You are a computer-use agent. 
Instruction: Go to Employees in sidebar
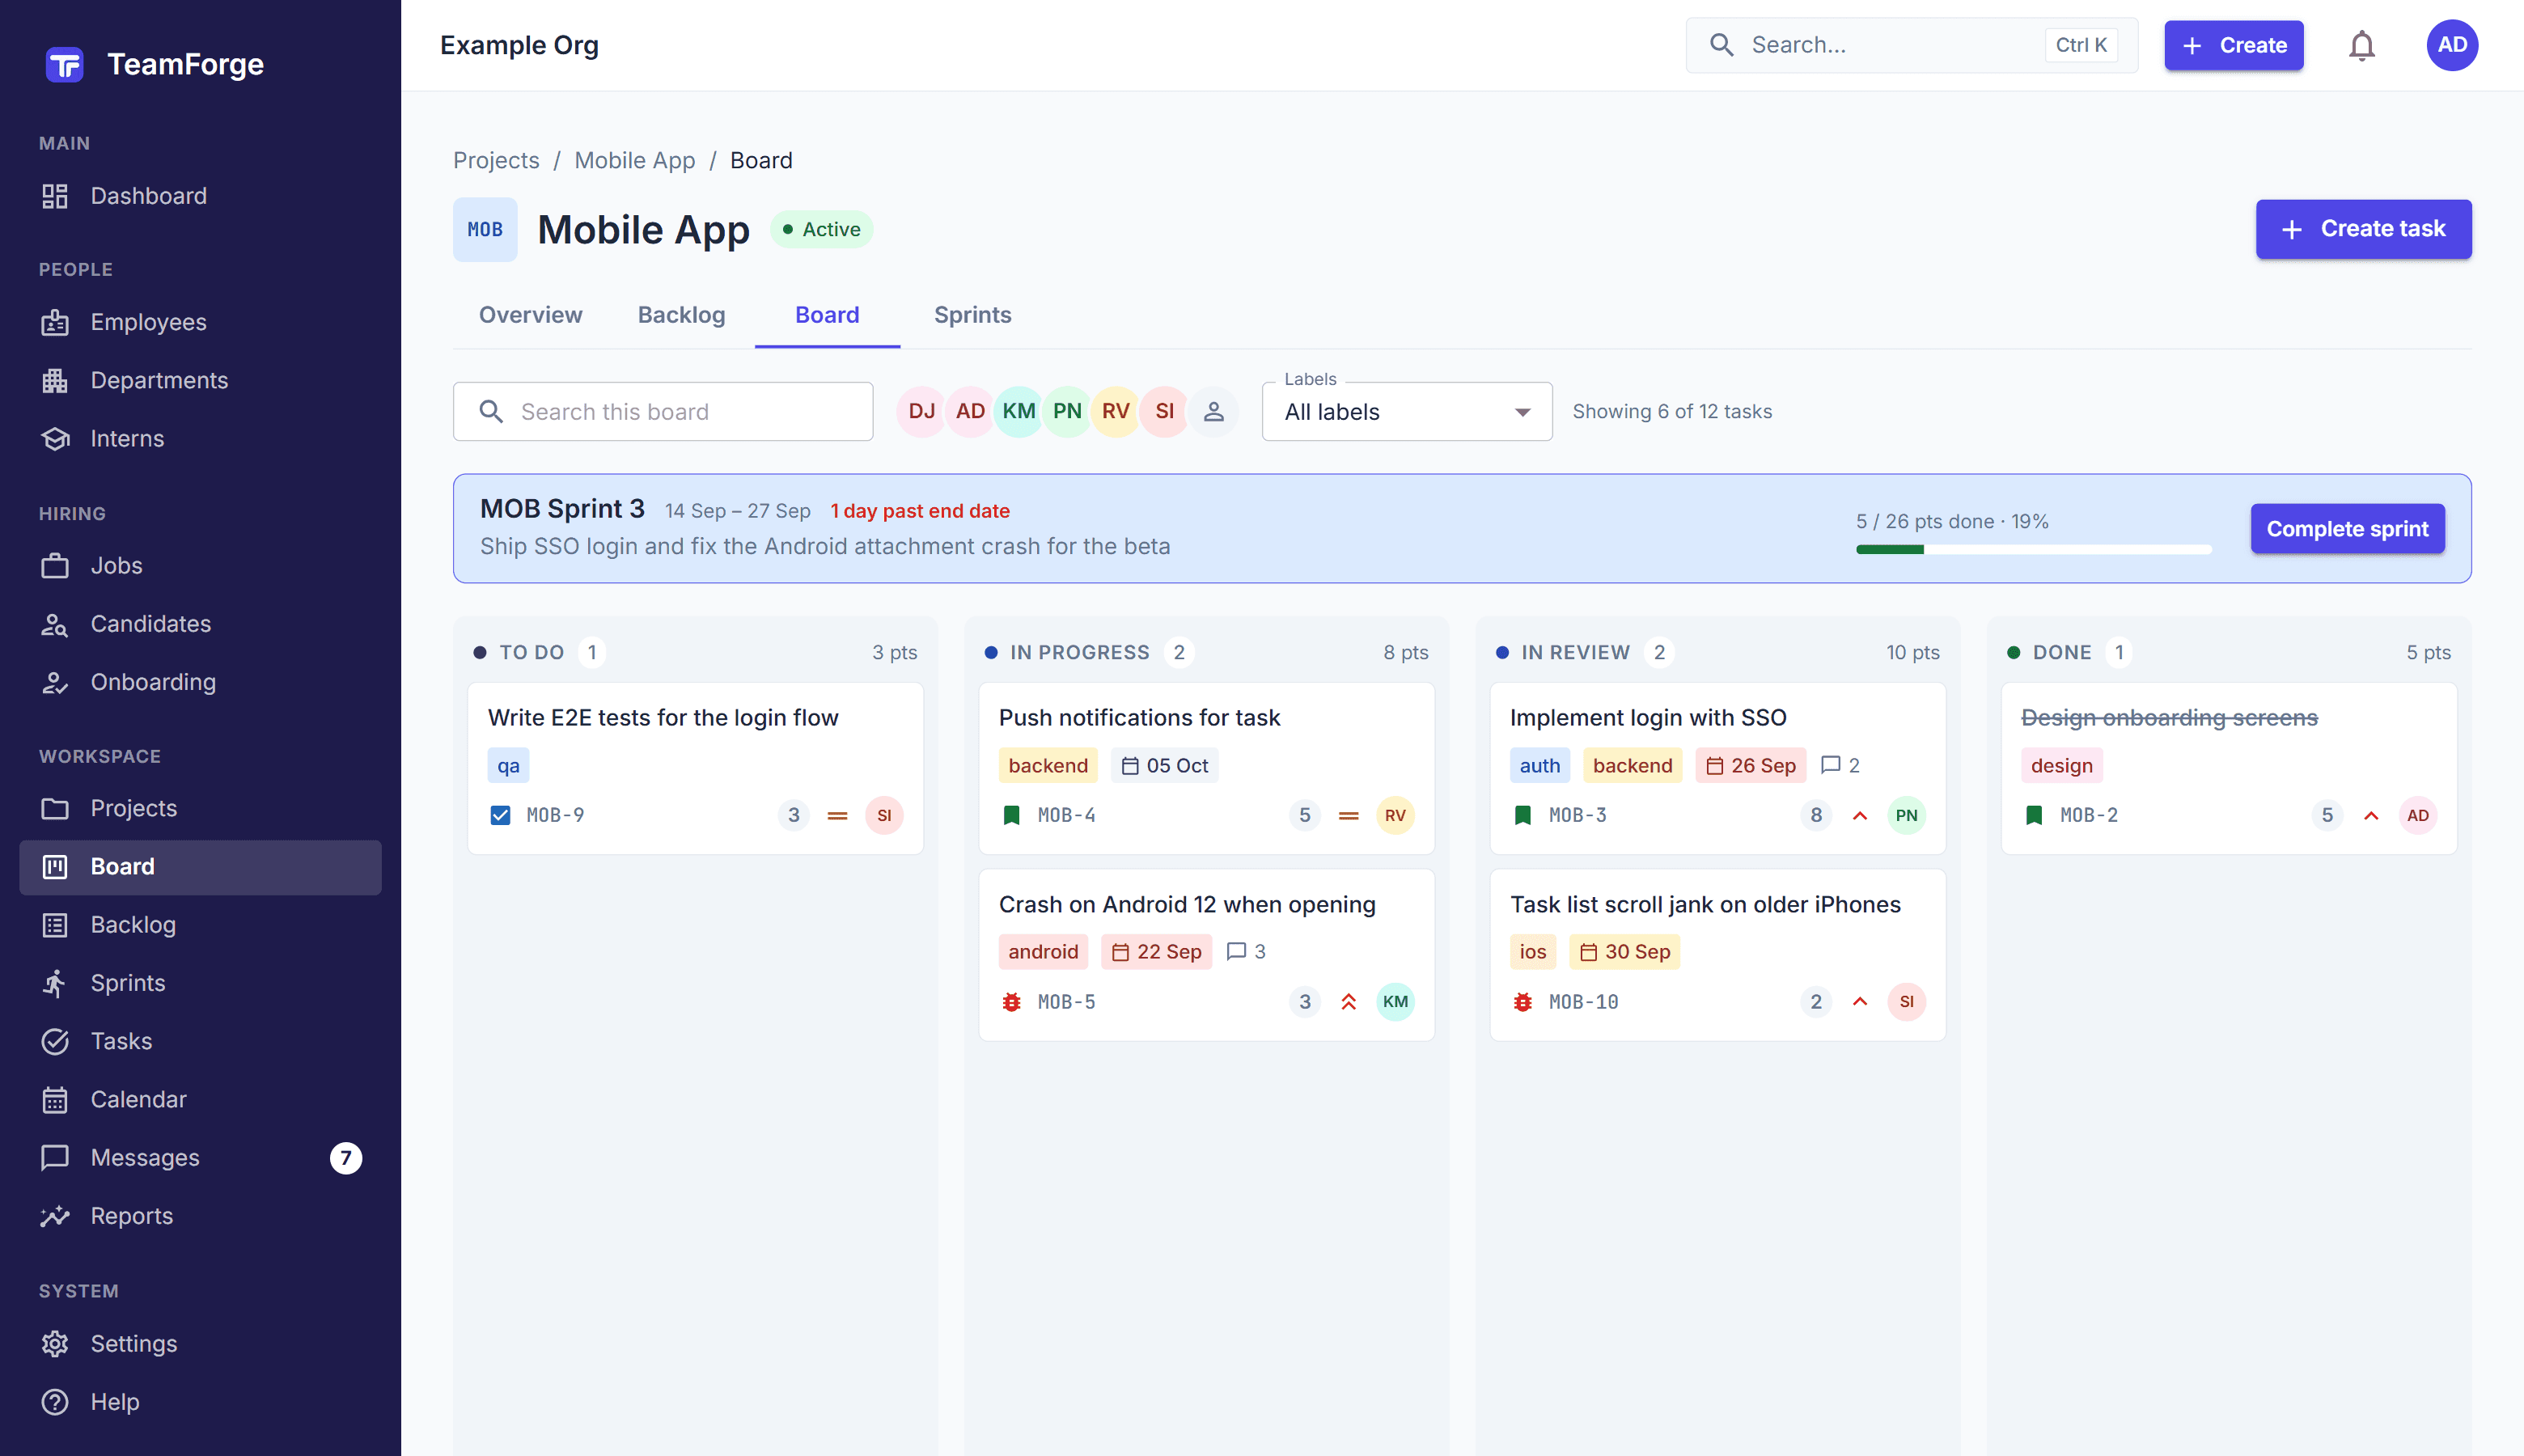pos(200,322)
